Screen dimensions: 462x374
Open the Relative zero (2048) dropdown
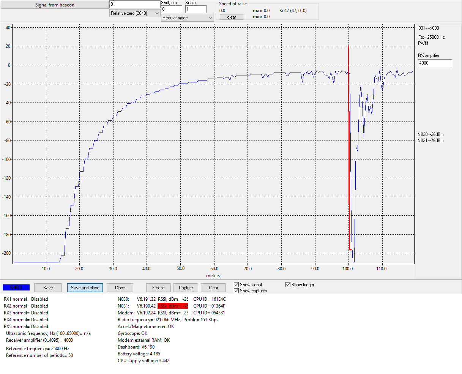point(135,13)
